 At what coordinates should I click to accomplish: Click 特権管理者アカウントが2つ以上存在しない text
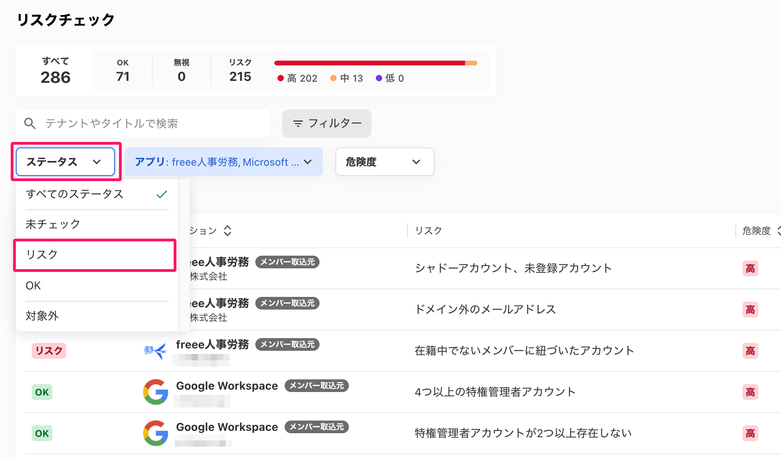523,433
